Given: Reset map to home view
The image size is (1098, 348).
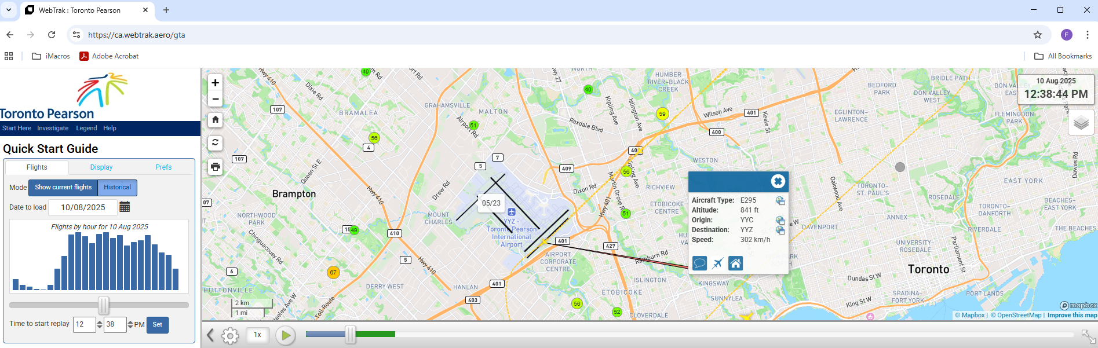Looking at the screenshot, I should [215, 120].
